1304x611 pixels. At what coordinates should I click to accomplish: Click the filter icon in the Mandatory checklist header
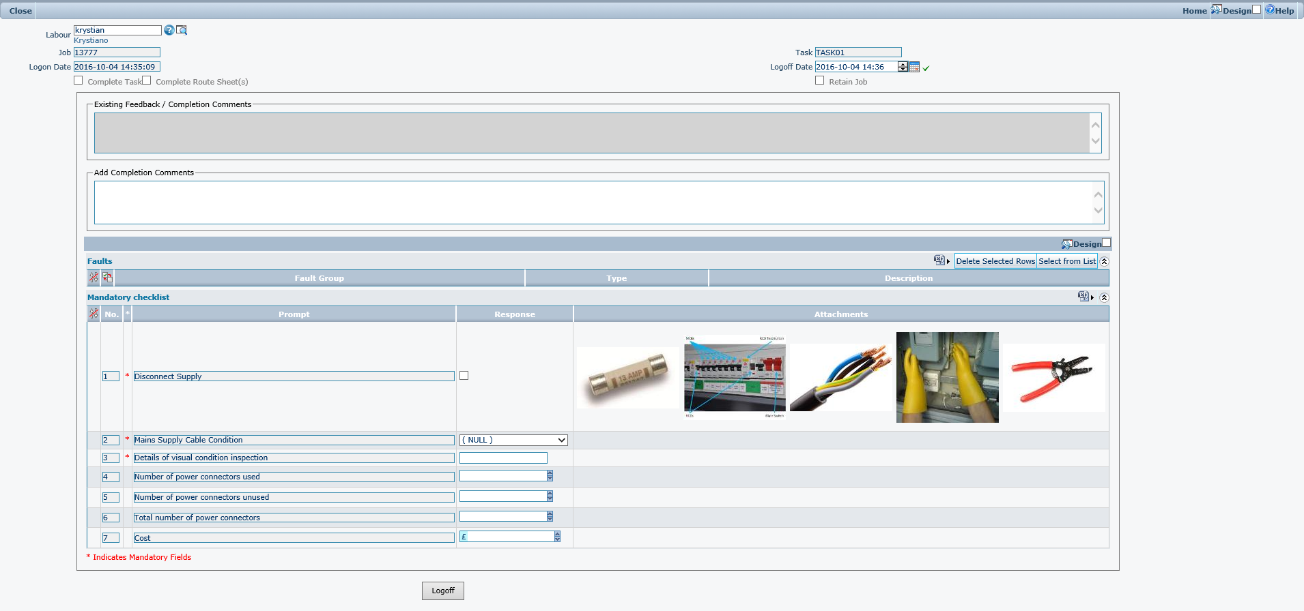click(94, 314)
